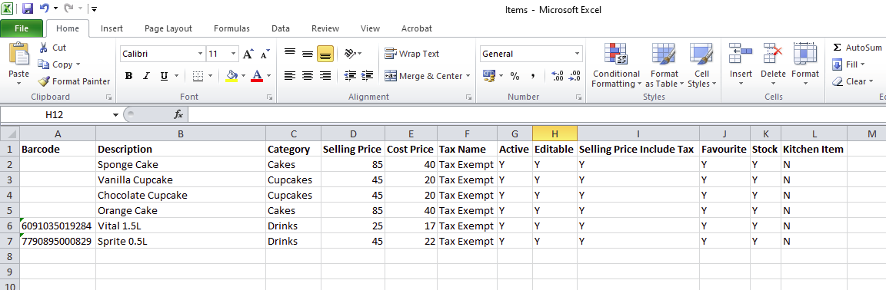Expand the Name Box dropdown arrow
Viewport: 886px width, 290px height.
116,114
